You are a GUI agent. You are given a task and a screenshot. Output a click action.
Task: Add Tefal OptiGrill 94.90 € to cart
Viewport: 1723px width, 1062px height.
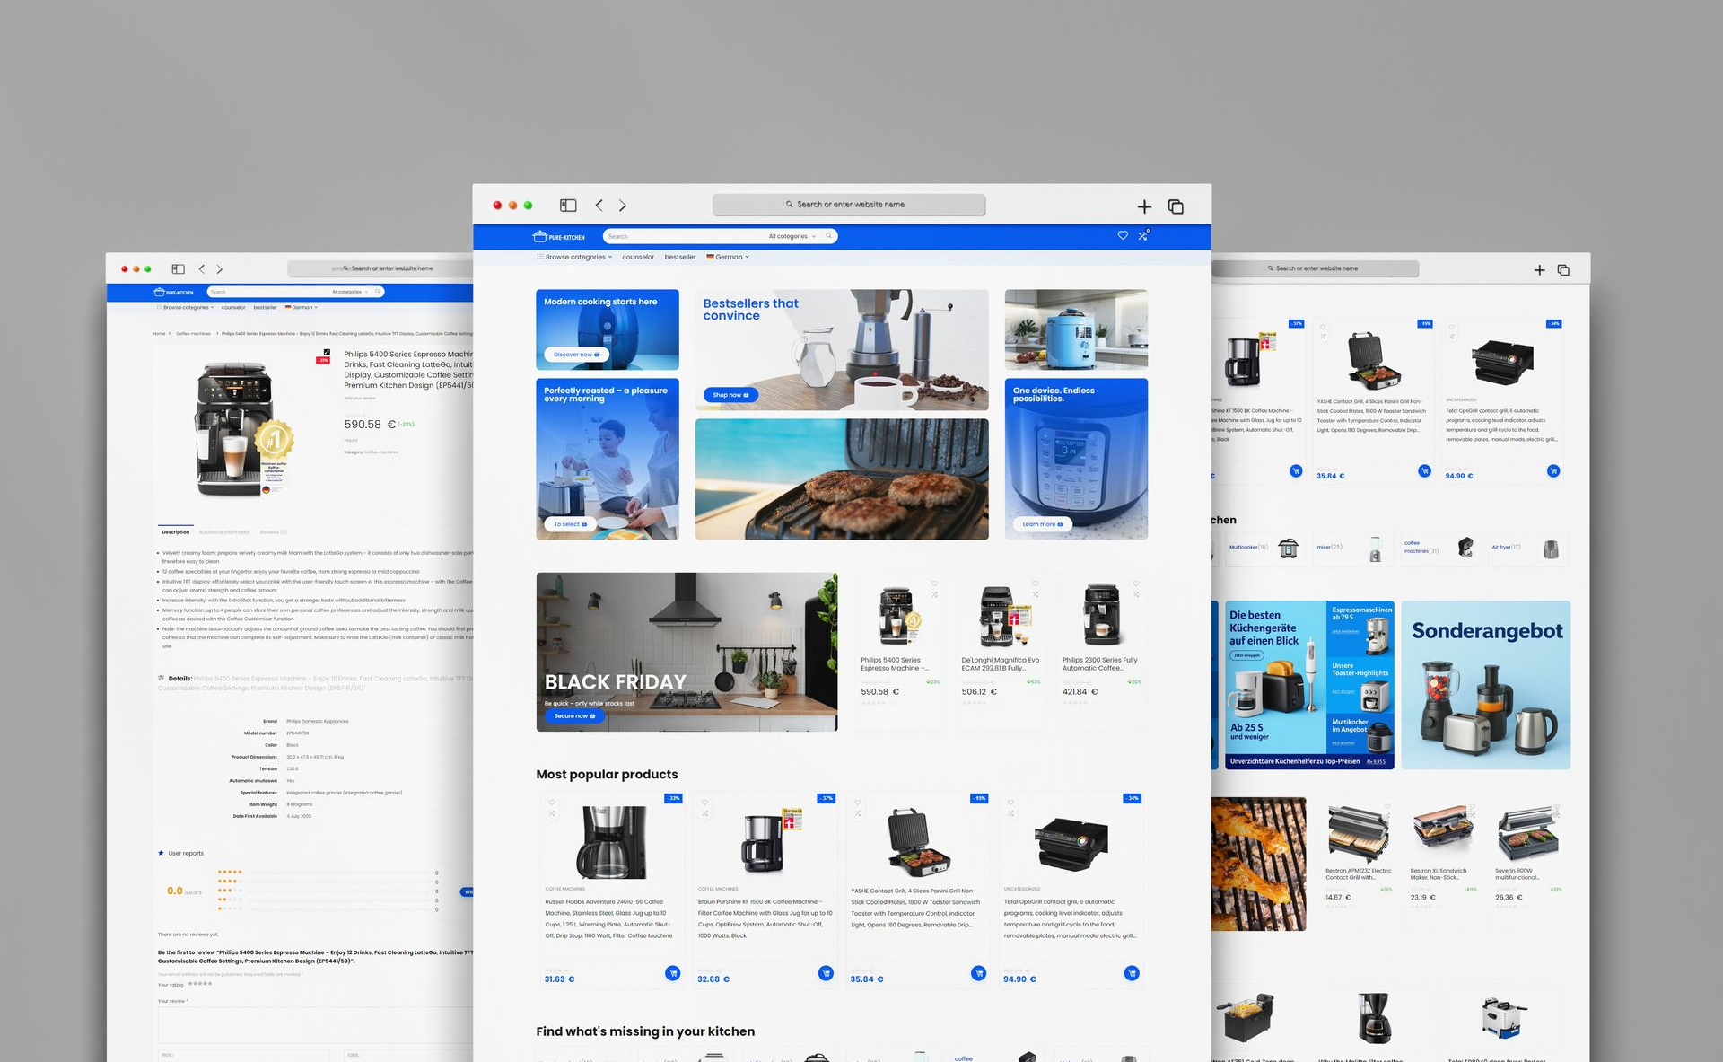(x=1132, y=973)
